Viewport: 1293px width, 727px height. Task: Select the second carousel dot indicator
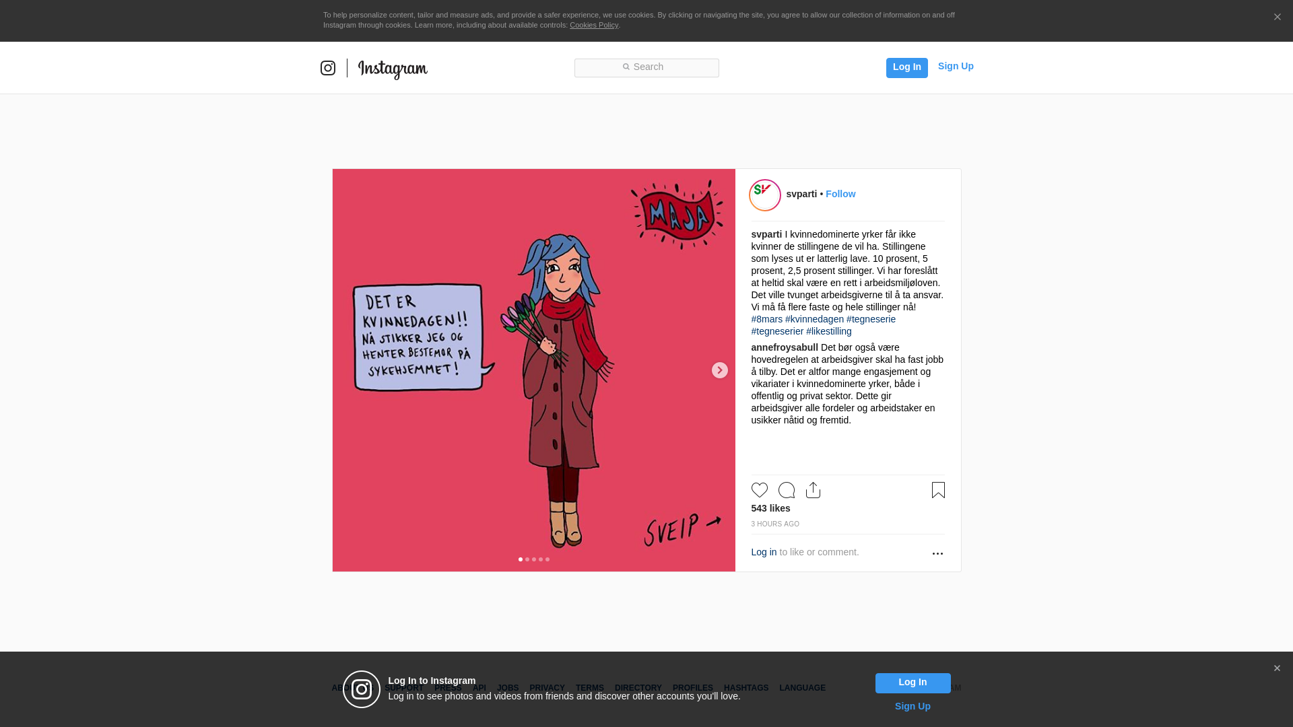pos(527,559)
